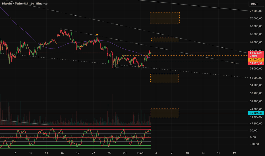Click the orange triangle marker near the 19th
This screenshot has height=156, width=265.
[x=80, y=47]
